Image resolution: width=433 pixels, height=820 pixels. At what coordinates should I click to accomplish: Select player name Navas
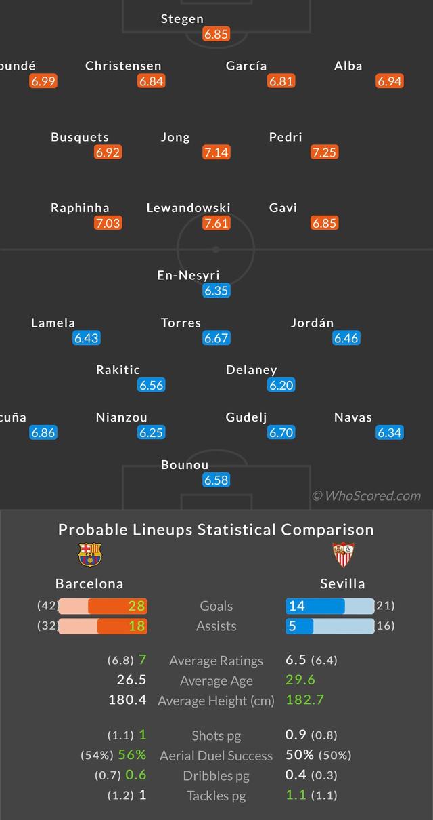353,417
